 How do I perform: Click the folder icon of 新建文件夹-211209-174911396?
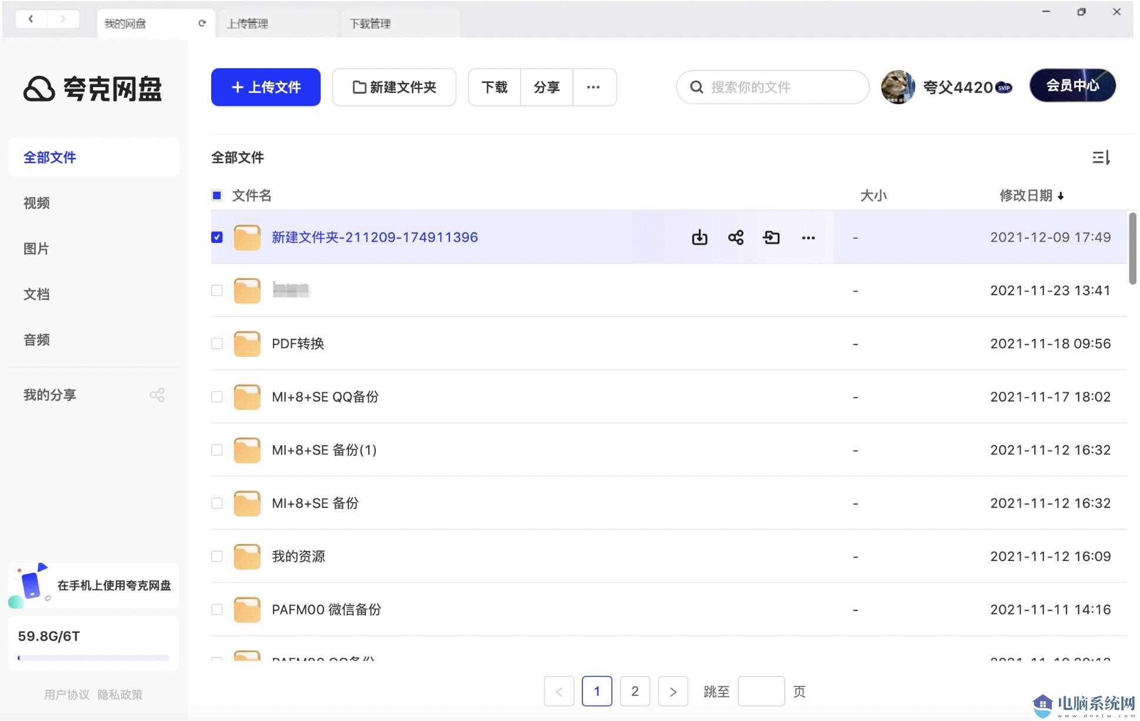tap(247, 238)
